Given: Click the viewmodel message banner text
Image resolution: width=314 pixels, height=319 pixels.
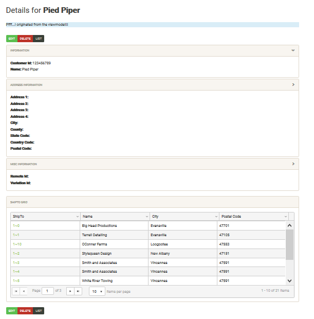Looking at the screenshot, I should pyautogui.click(x=37, y=24).
